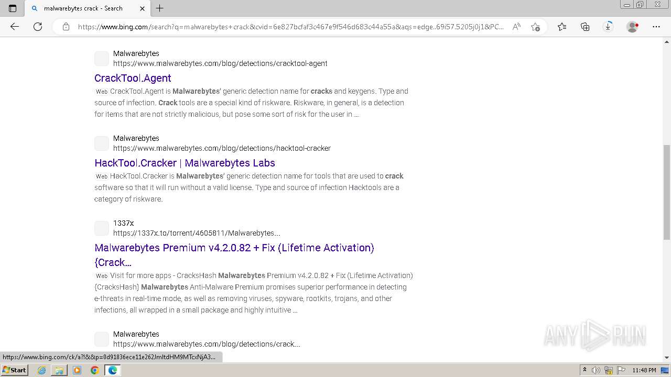Add this page to favorites
Image resolution: width=671 pixels, height=377 pixels.
tap(535, 27)
